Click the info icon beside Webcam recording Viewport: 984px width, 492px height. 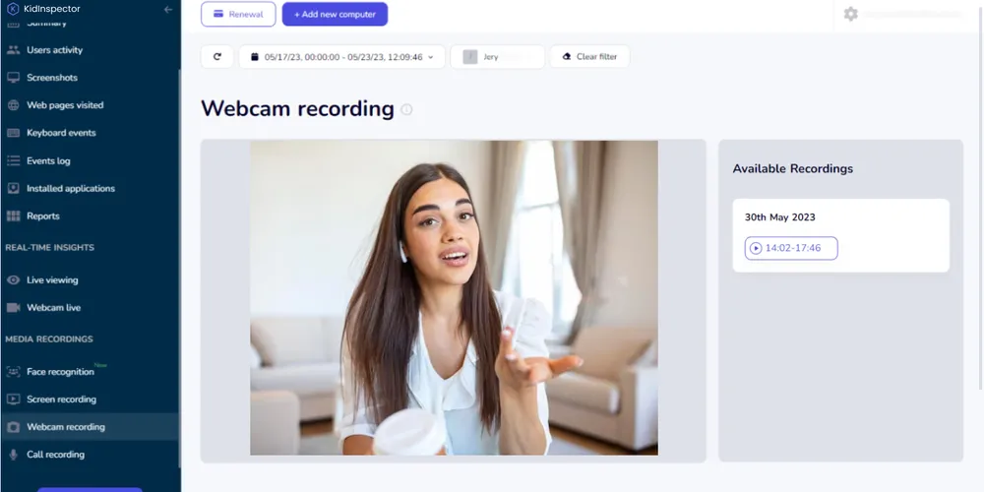point(406,109)
